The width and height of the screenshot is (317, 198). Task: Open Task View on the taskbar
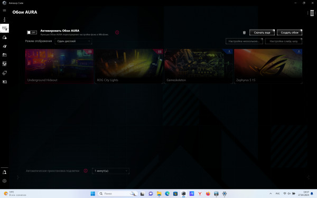(x=142, y=194)
